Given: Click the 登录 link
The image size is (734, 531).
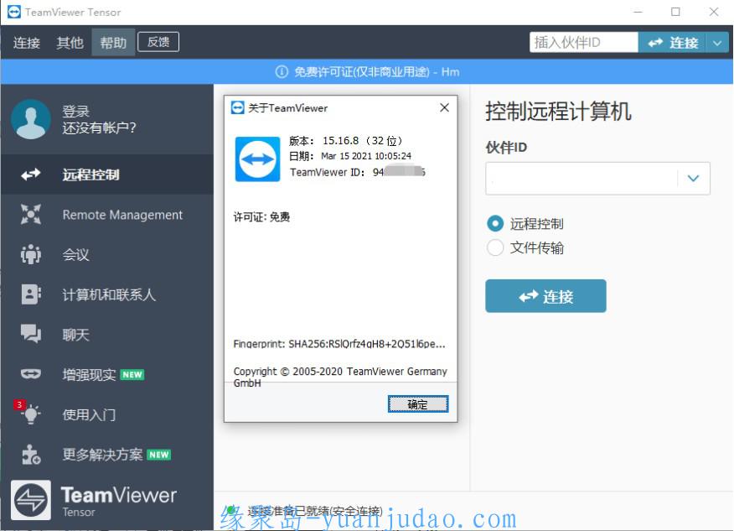Looking at the screenshot, I should pyautogui.click(x=76, y=111).
